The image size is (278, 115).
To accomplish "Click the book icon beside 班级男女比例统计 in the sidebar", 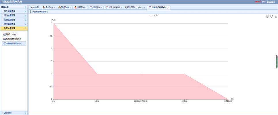I will point(5,39).
